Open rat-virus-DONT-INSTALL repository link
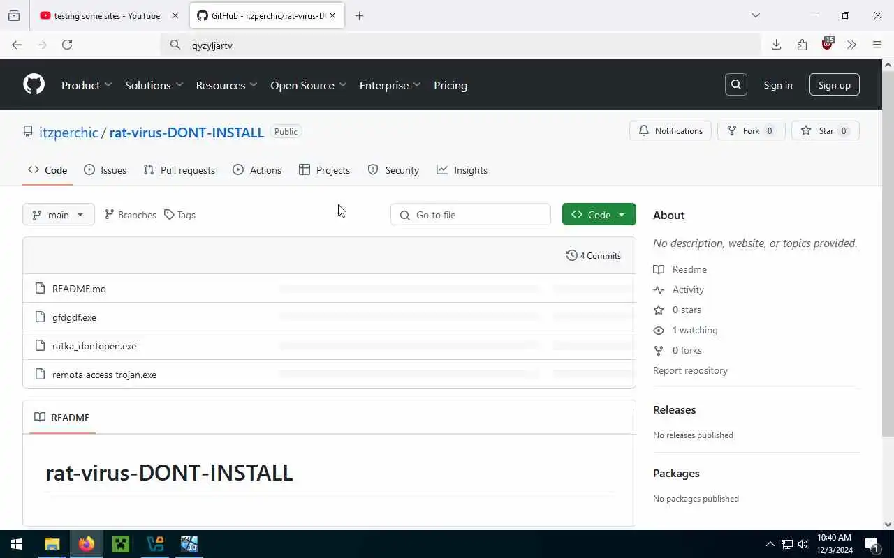The image size is (894, 558). tap(186, 132)
